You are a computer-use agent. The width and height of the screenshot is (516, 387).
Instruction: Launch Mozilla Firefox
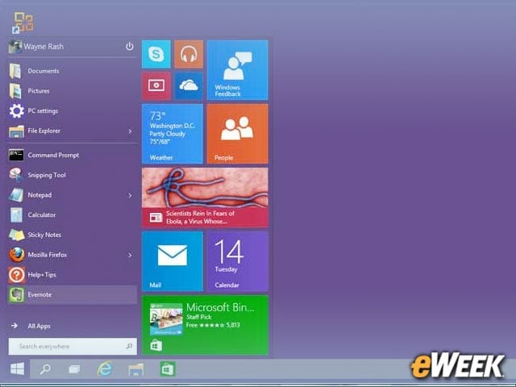[x=66, y=255]
